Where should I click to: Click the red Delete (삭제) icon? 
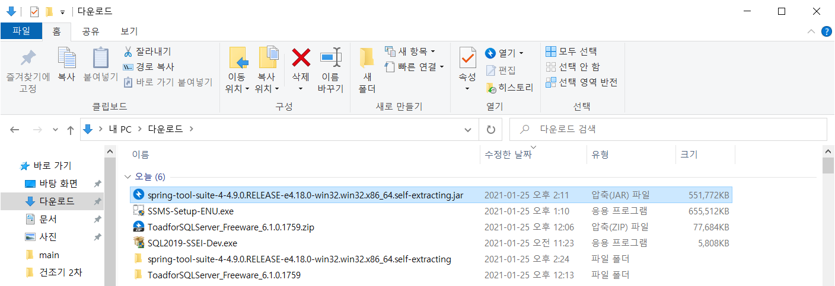301,58
